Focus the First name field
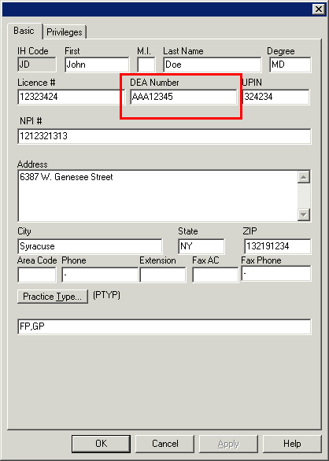 [97, 65]
